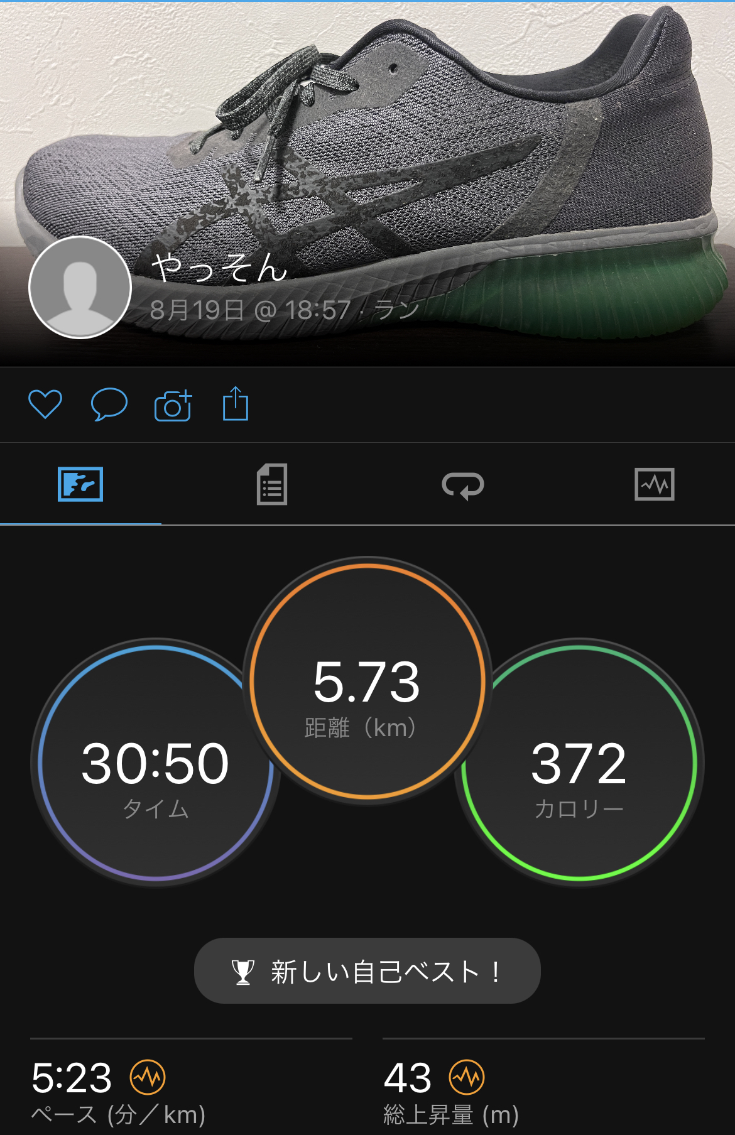This screenshot has height=1135, width=735.
Task: Select the overview map tab
Action: (x=80, y=484)
